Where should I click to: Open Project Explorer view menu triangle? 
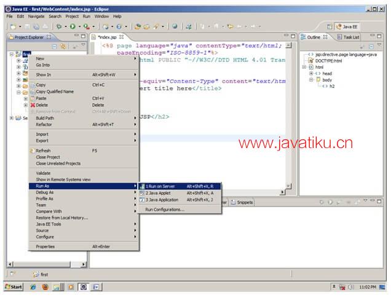(83, 45)
